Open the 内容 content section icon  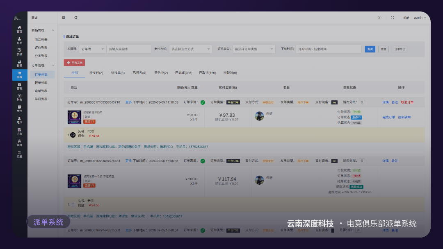pos(19,132)
